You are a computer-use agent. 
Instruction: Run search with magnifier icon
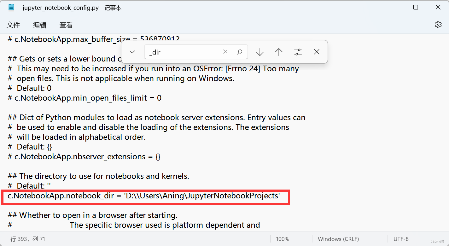(x=240, y=52)
